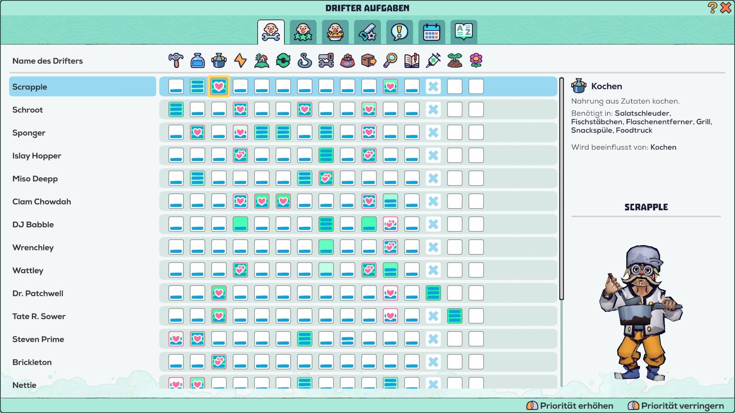Click the magnifying glass research icon
Viewport: 735px width, 413px height.
coord(390,60)
